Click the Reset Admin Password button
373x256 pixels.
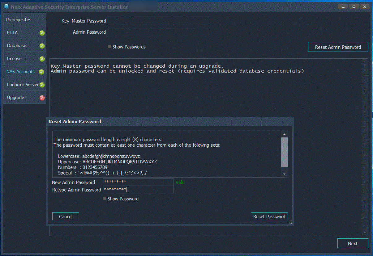point(338,47)
